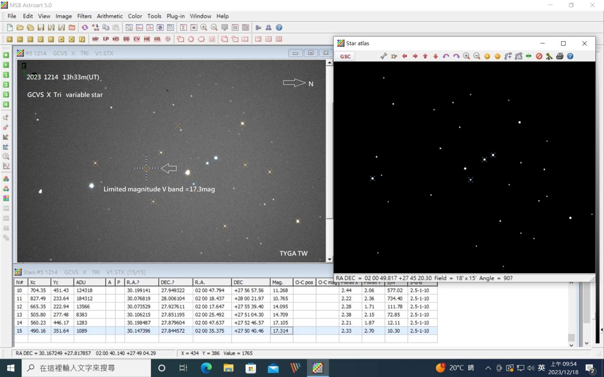The width and height of the screenshot is (604, 377).
Task: Click the HP high-pass filter icon
Action: [95, 39]
